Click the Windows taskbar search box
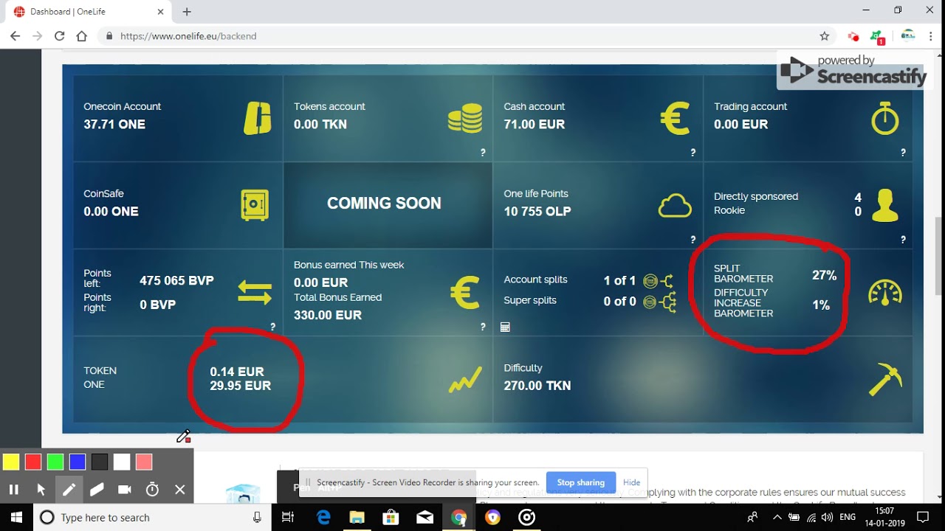Image resolution: width=945 pixels, height=531 pixels. [152, 518]
